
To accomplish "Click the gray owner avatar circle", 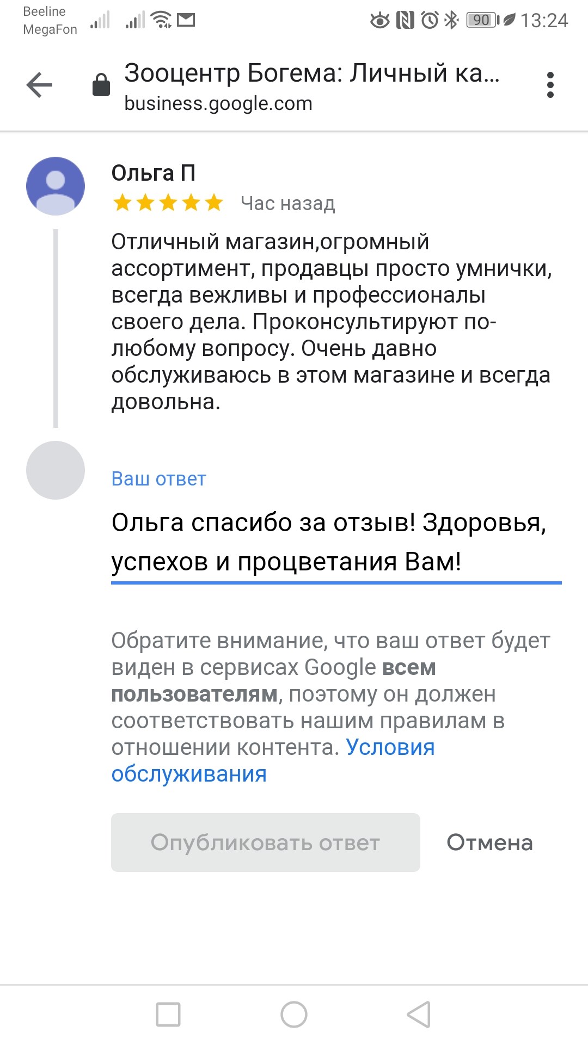I will click(x=56, y=470).
